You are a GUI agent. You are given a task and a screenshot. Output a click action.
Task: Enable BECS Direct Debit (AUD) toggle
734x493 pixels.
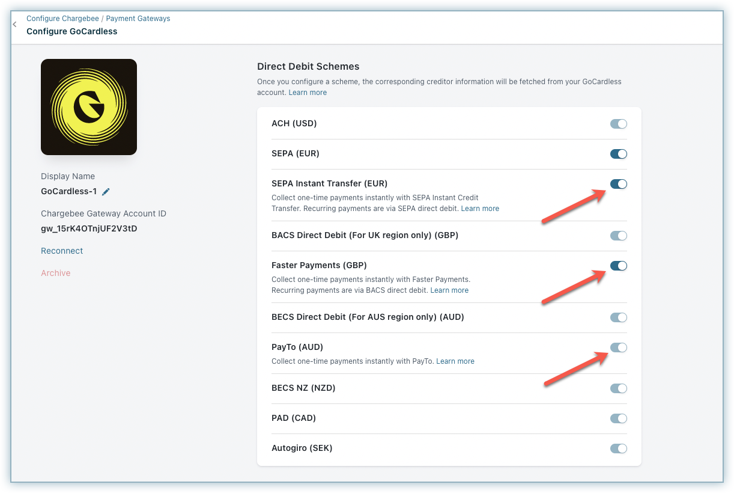618,317
